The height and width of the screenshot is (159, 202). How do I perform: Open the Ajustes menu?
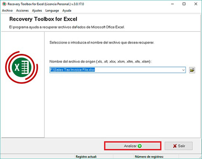(37, 11)
